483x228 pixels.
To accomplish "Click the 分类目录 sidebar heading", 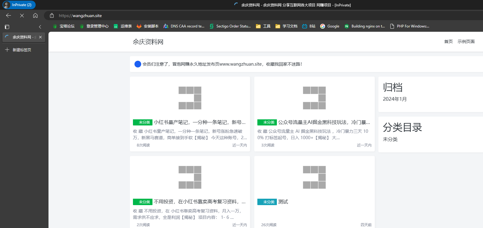I will coord(402,128).
